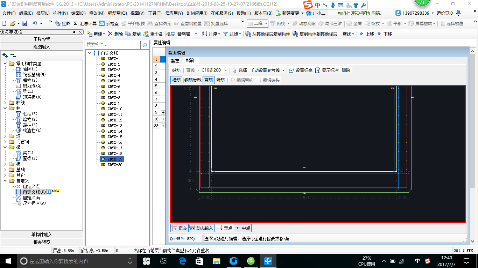Image resolution: width=478 pixels, height=268 pixels.
Task: Click the save disk icon
Action: coord(25,23)
